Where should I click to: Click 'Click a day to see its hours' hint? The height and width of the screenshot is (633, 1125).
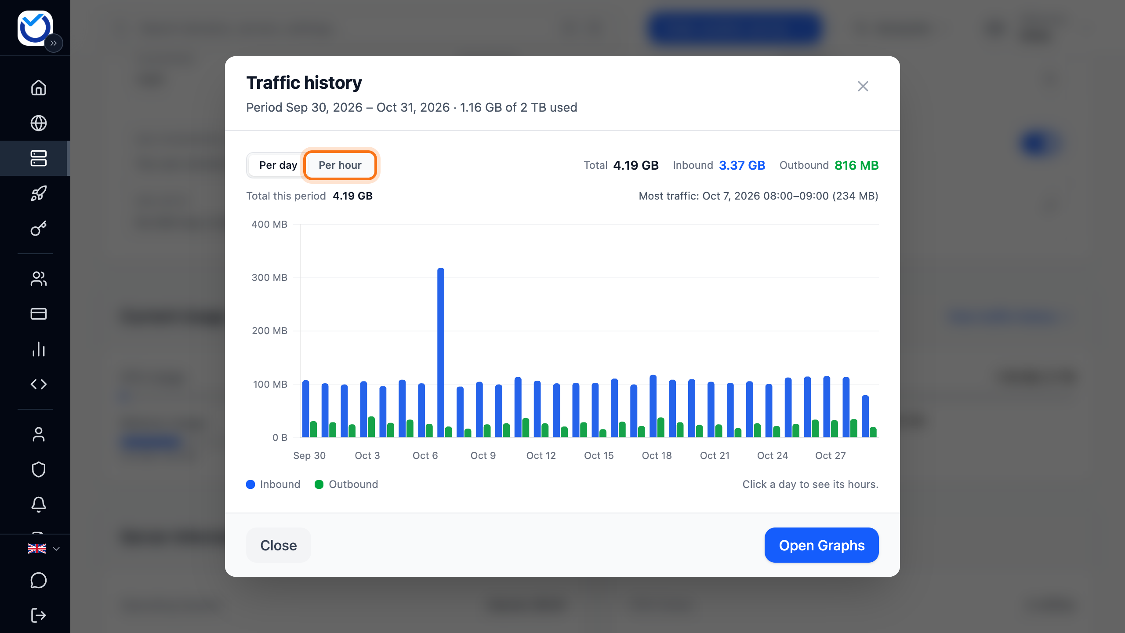click(810, 484)
